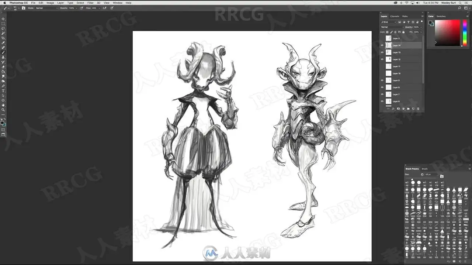Screen dimensions: 472x265
Task: Select the Pen tool
Action: (x=3, y=86)
